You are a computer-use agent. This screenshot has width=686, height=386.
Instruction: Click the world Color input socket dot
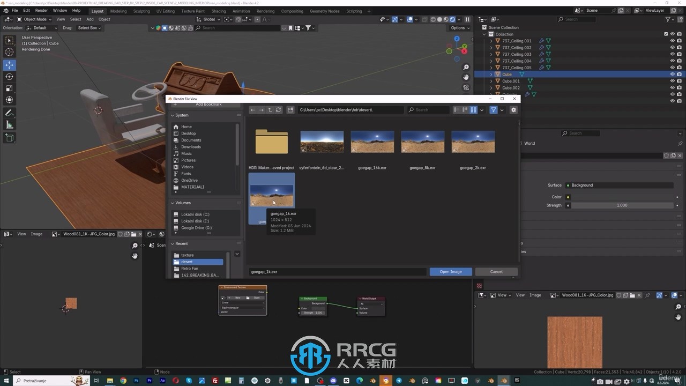tap(568, 197)
